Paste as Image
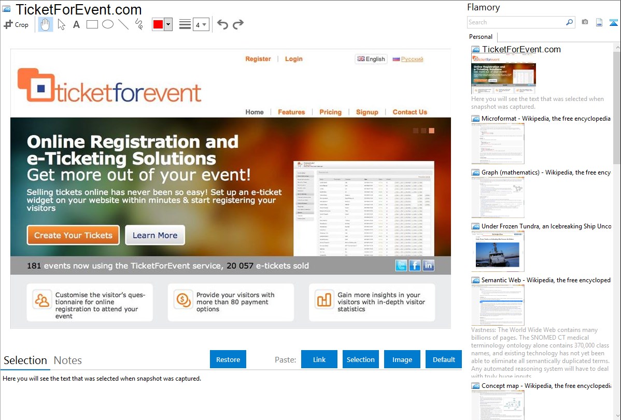Image resolution: width=621 pixels, height=420 pixels. (x=402, y=359)
